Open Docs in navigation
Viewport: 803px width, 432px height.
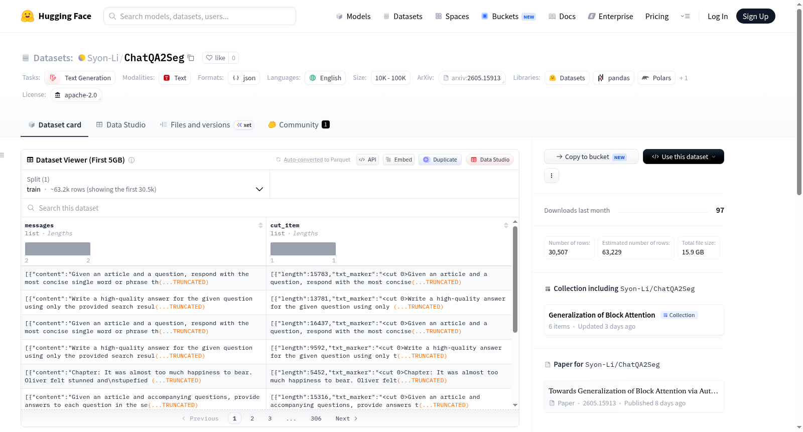[x=562, y=16]
